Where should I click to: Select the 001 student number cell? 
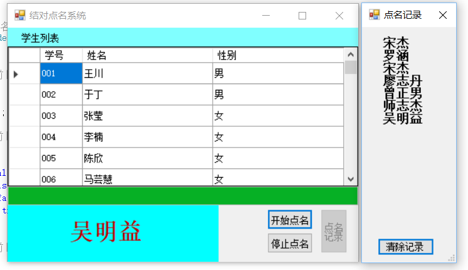coord(61,73)
